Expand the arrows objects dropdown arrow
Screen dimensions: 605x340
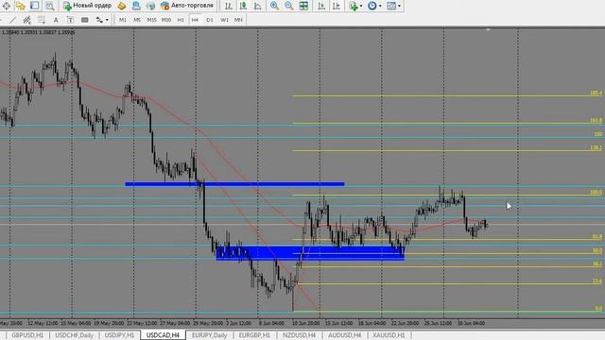pyautogui.click(x=107, y=20)
